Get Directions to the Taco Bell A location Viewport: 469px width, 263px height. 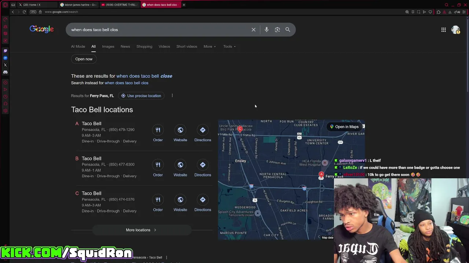tap(203, 134)
